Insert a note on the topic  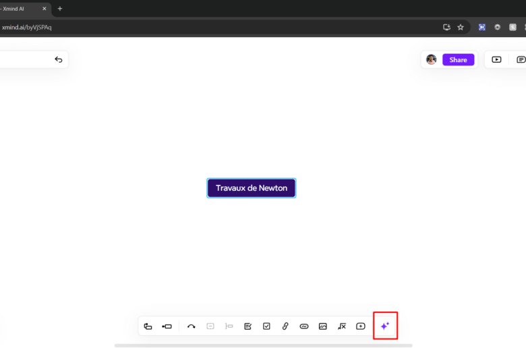click(247, 326)
